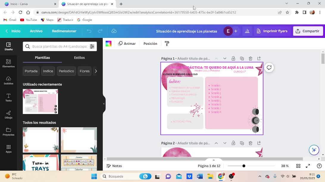
Task: Select the Portada category chip
Action: (31, 71)
